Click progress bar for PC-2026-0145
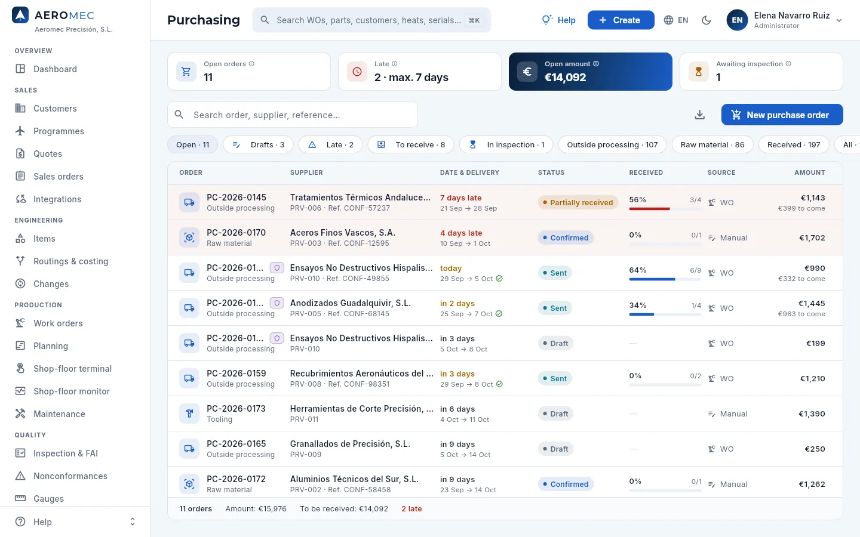The image size is (860, 537). click(x=665, y=209)
